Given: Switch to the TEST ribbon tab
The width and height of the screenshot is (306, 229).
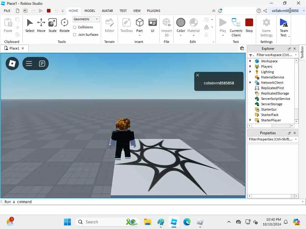Looking at the screenshot, I should 123,11.
